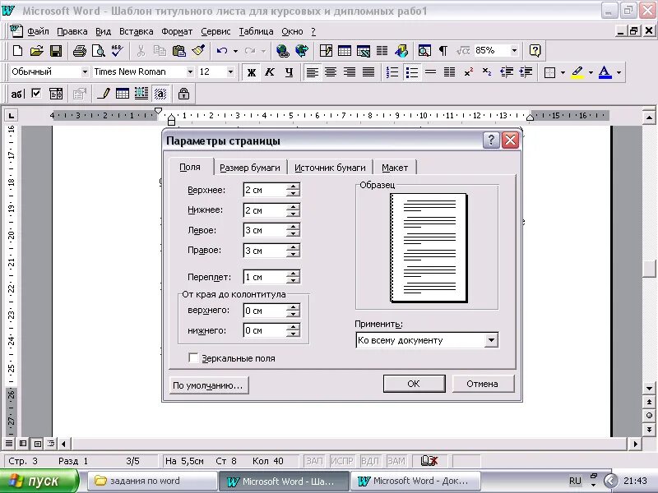This screenshot has height=493, width=658.
Task: Click the Print icon
Action: pos(79,51)
